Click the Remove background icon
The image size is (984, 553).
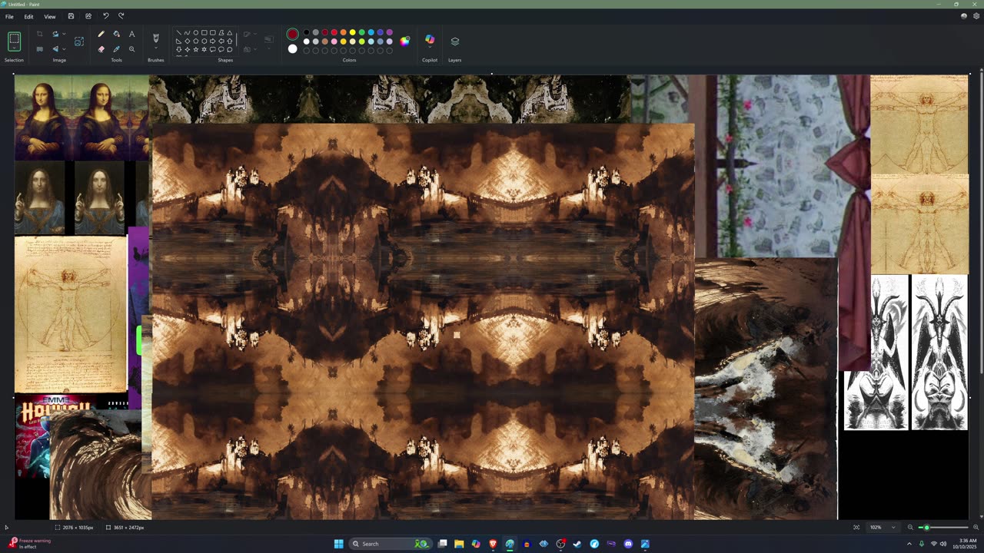coord(39,49)
